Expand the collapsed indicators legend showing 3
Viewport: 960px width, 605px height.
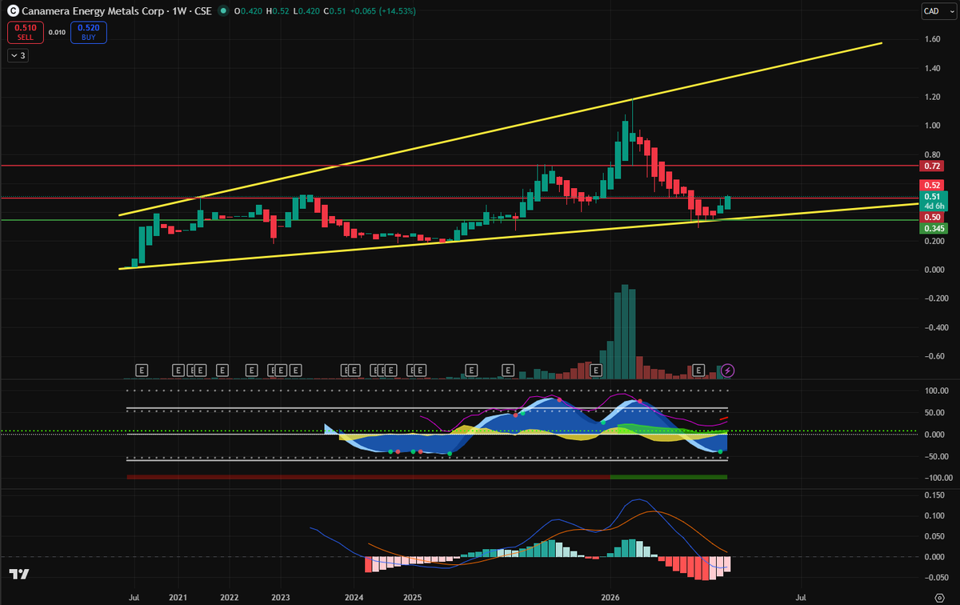pos(18,55)
